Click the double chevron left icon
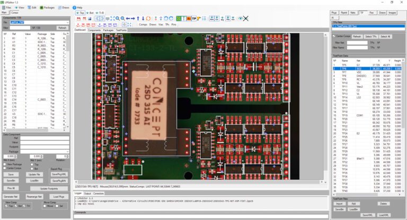Viewport: 407px width, 220px height. (97, 19)
